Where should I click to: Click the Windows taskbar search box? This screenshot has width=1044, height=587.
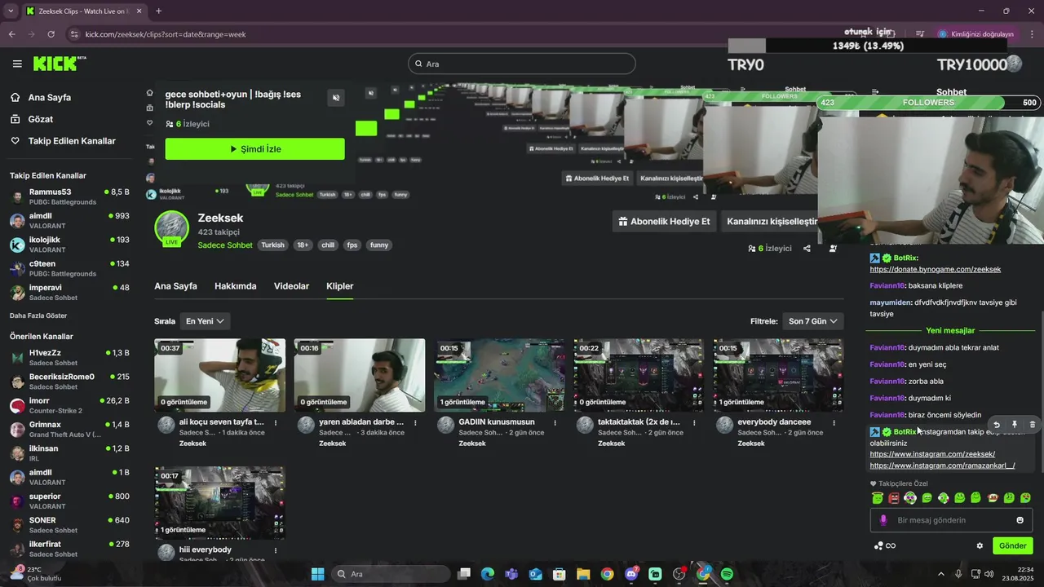(x=391, y=574)
